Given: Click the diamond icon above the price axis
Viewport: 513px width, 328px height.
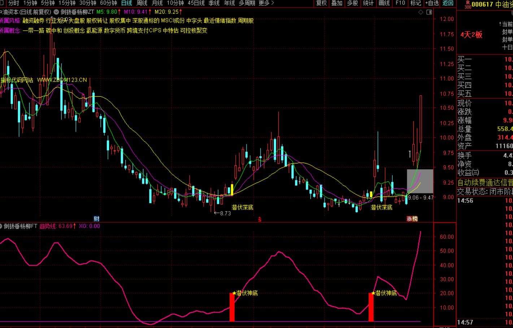Looking at the screenshot, I should coord(421,12).
